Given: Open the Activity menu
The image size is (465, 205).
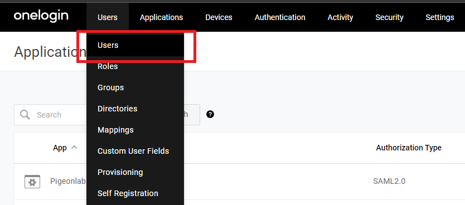Looking at the screenshot, I should click(x=340, y=17).
